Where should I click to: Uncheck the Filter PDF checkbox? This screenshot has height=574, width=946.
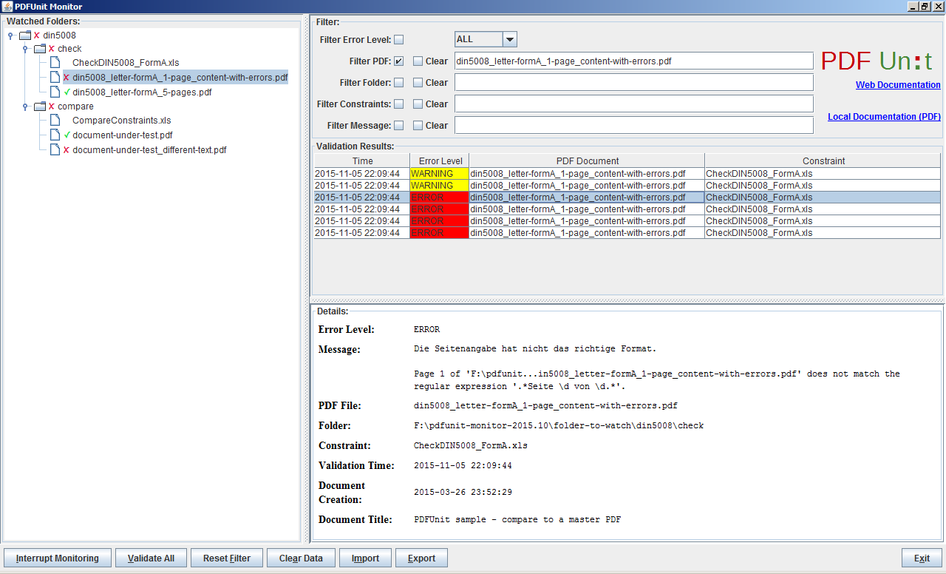pyautogui.click(x=398, y=61)
